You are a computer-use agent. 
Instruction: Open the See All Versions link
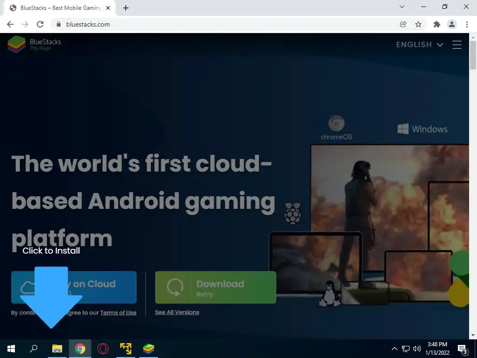[x=177, y=312]
